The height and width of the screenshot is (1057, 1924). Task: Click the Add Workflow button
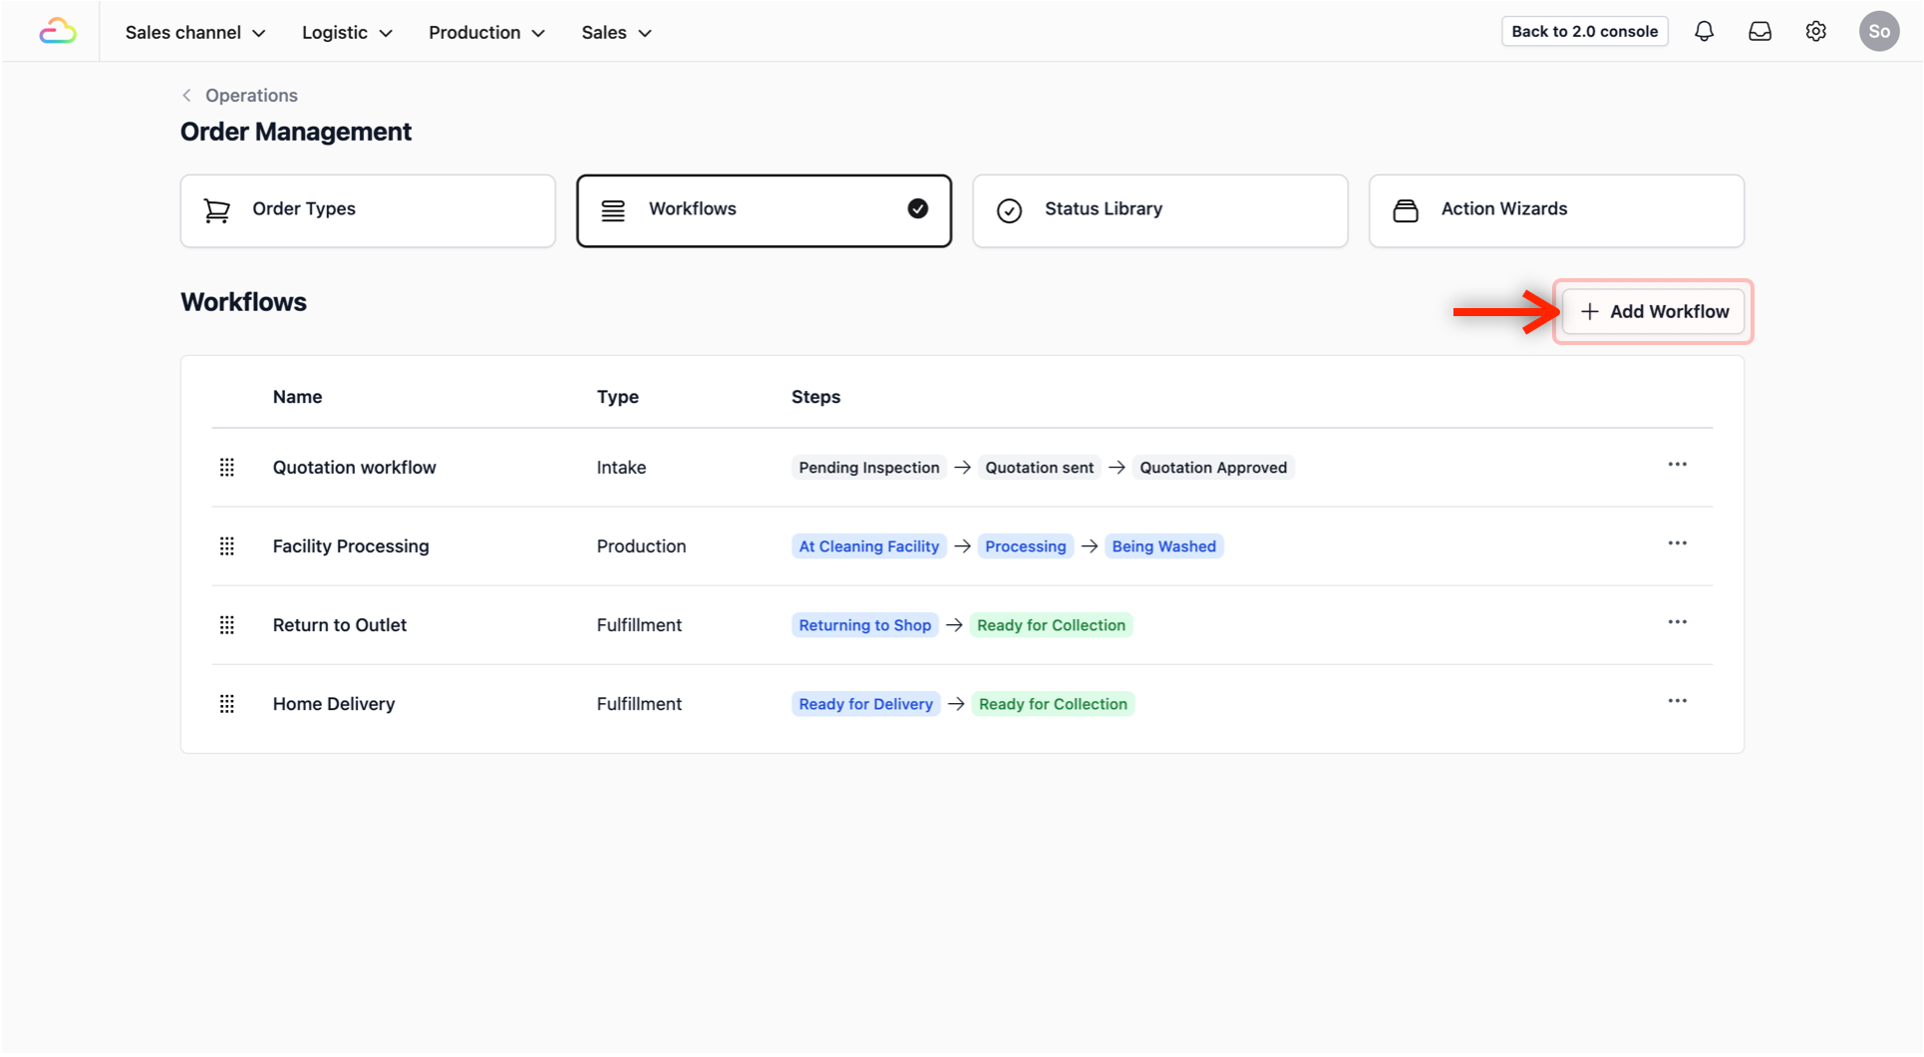1653,312
